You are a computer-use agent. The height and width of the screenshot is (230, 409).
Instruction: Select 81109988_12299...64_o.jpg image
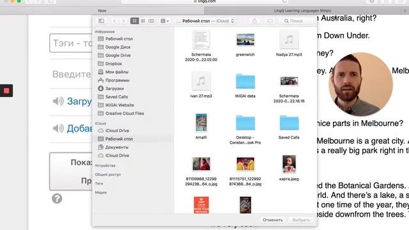pyautogui.click(x=201, y=171)
